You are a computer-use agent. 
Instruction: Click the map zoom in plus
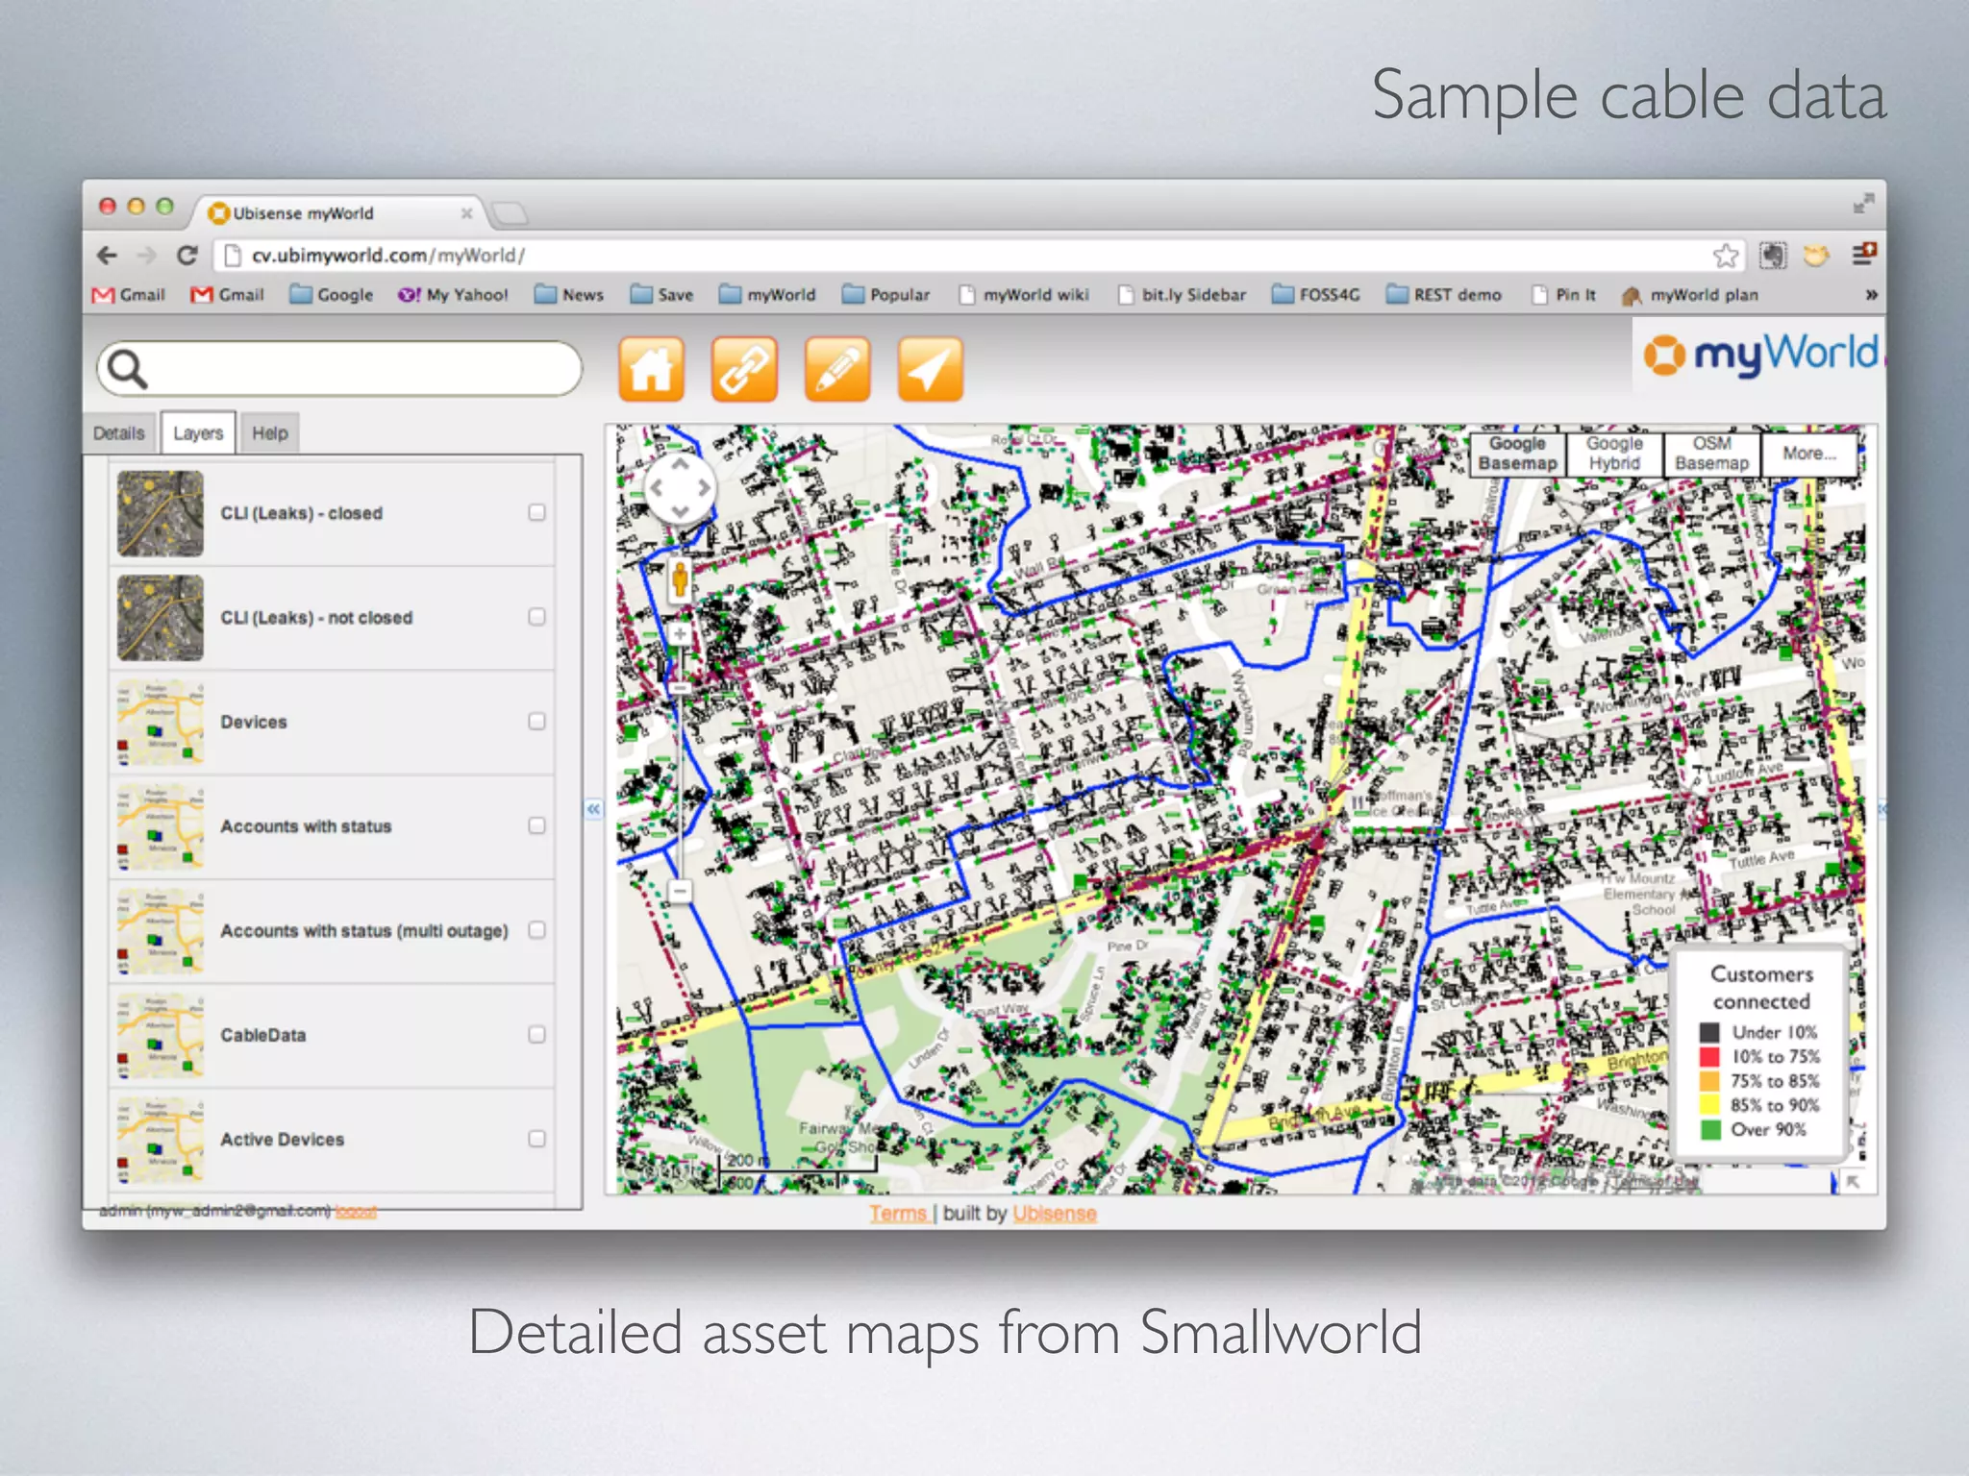680,634
